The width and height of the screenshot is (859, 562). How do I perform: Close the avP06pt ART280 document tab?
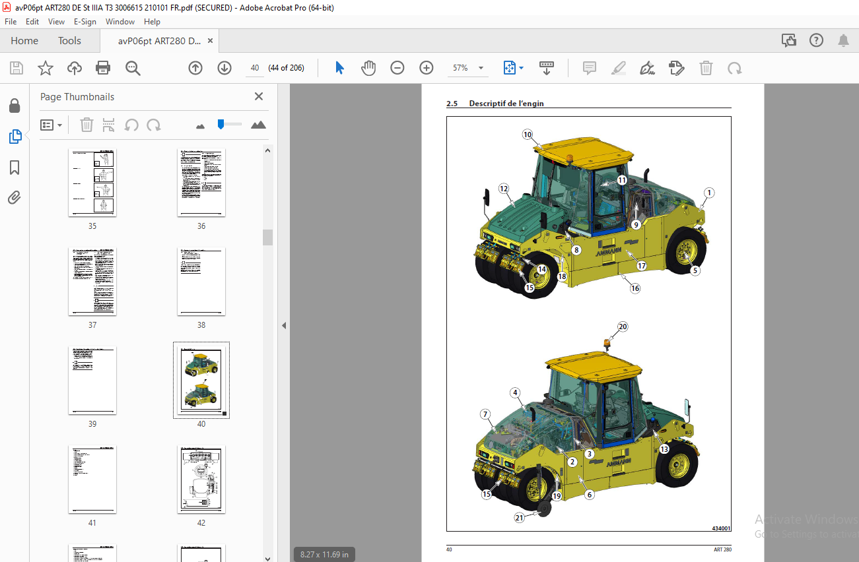(x=211, y=41)
